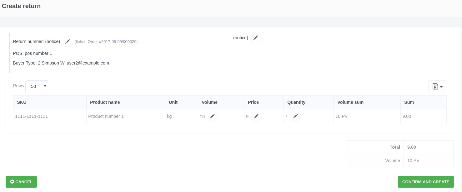Image resolution: width=462 pixels, height=192 pixels.
Task: Select the SKU cell 1111-1111-1111
Action: coord(31,116)
